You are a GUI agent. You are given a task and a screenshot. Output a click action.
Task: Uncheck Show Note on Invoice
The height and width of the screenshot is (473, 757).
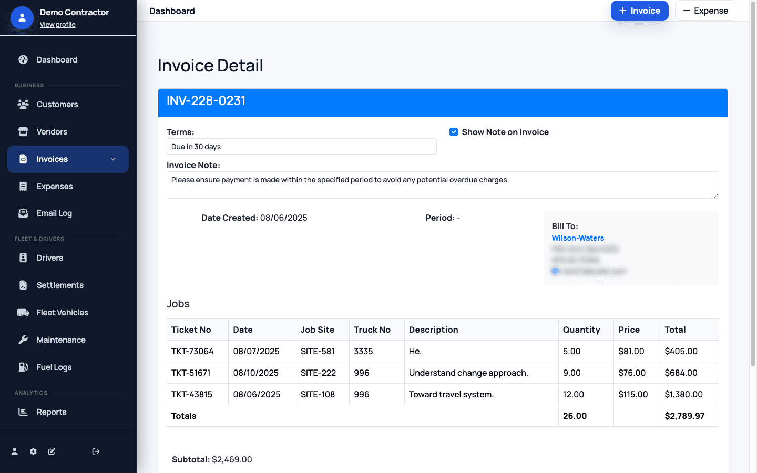click(x=454, y=132)
